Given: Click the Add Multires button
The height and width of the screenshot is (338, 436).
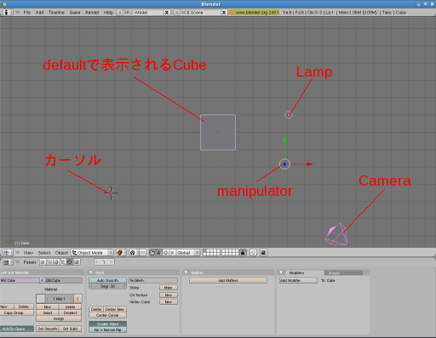Looking at the screenshot, I should tap(228, 280).
